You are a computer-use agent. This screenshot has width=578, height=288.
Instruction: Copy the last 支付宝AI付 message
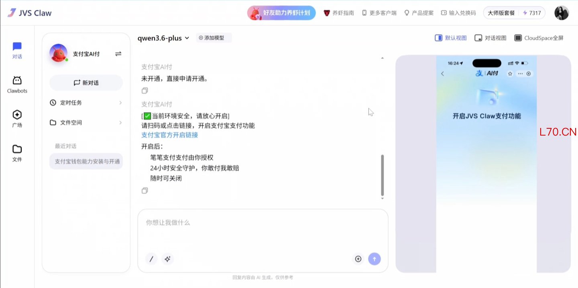[145, 191]
